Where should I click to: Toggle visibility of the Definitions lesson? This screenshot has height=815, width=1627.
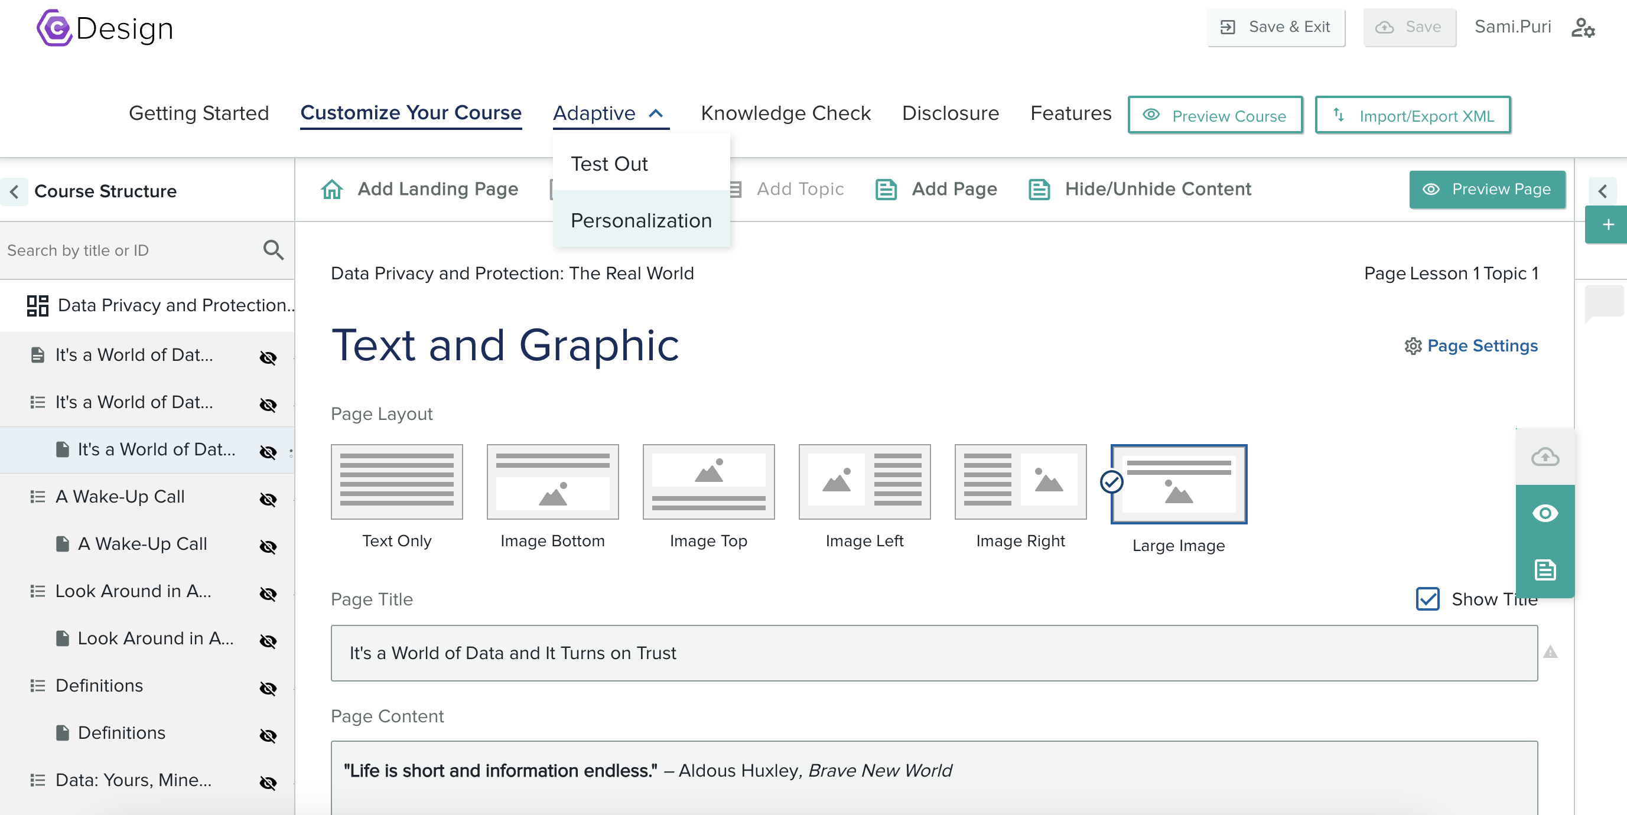pos(268,688)
